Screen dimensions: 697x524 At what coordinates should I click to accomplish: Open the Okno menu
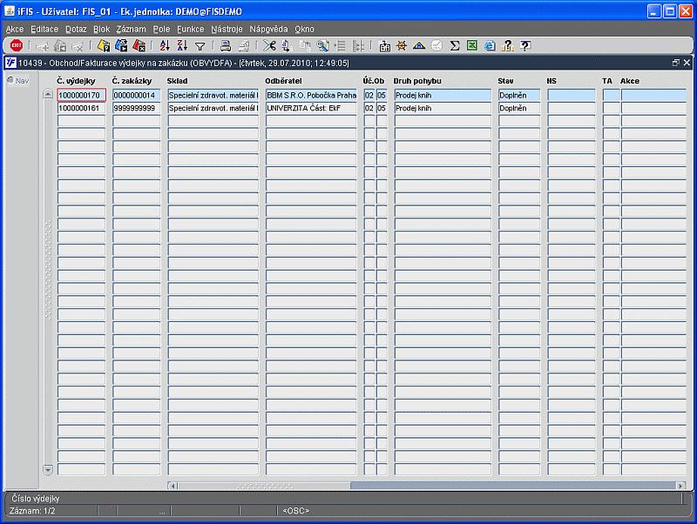[304, 29]
